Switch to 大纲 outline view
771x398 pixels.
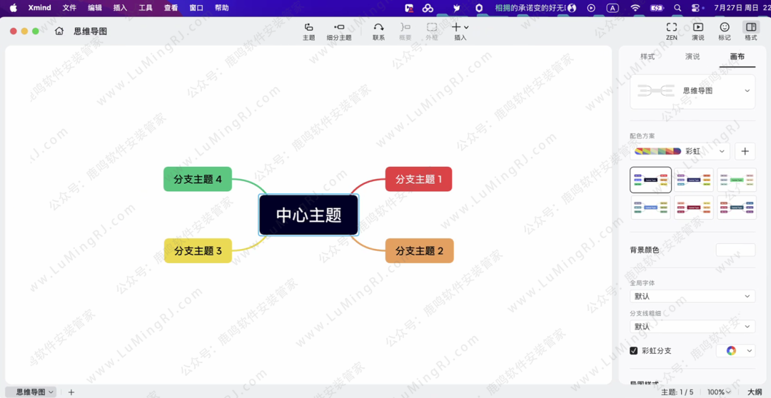click(755, 392)
